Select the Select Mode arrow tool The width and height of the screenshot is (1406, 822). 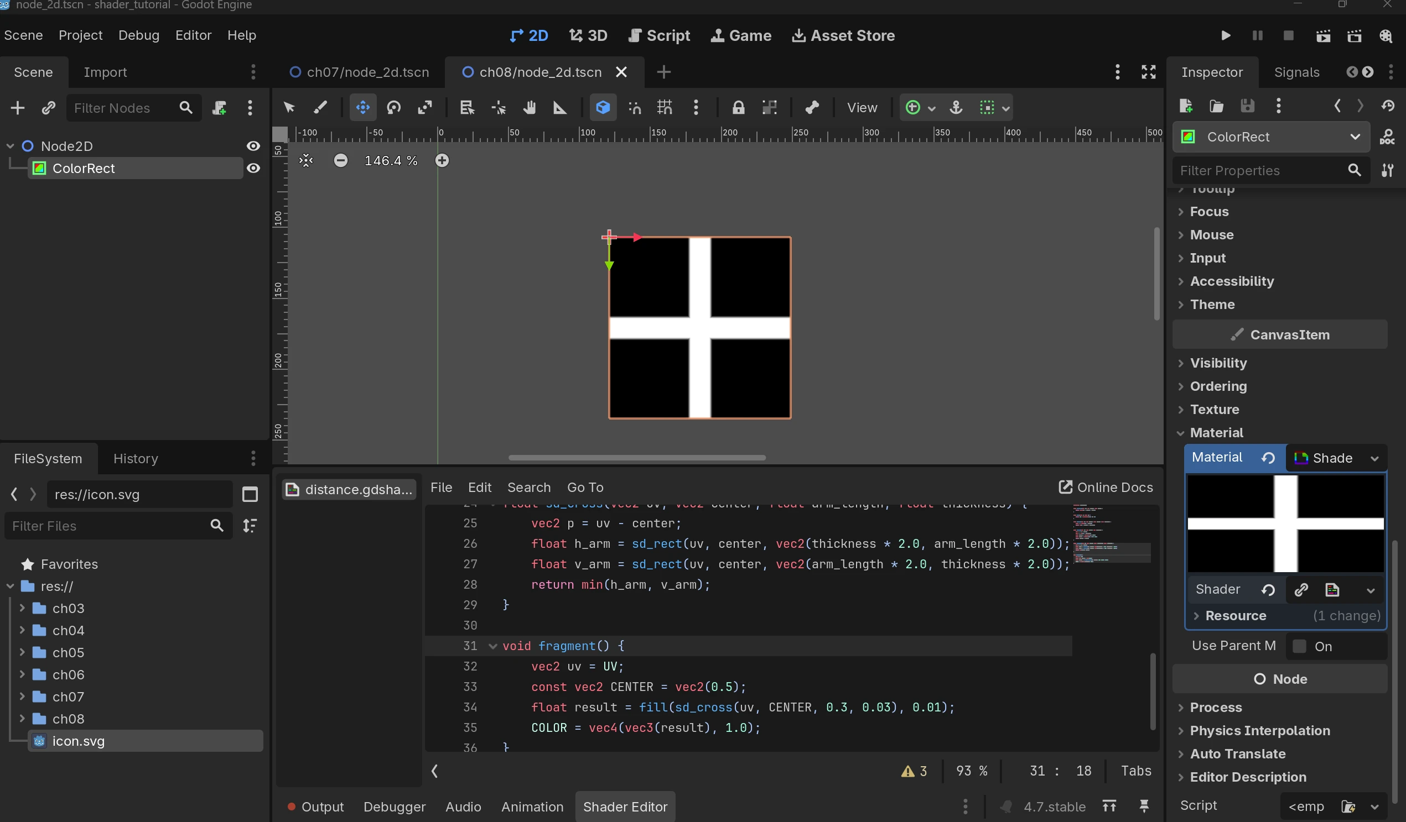pos(288,108)
